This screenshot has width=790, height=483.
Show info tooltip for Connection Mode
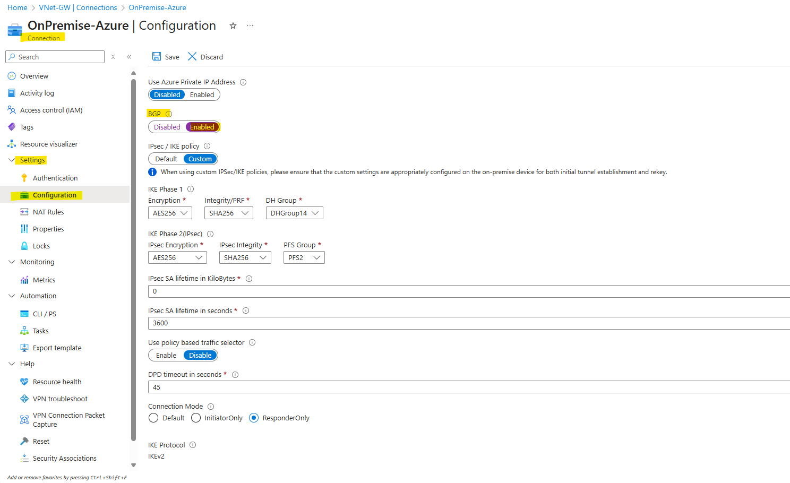[211, 407]
